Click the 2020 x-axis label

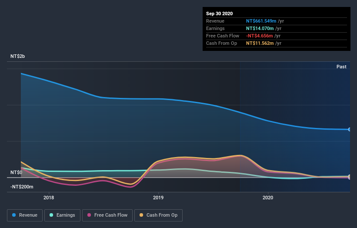268,198
